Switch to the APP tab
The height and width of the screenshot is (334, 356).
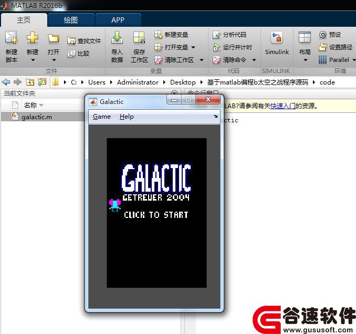tap(118, 20)
